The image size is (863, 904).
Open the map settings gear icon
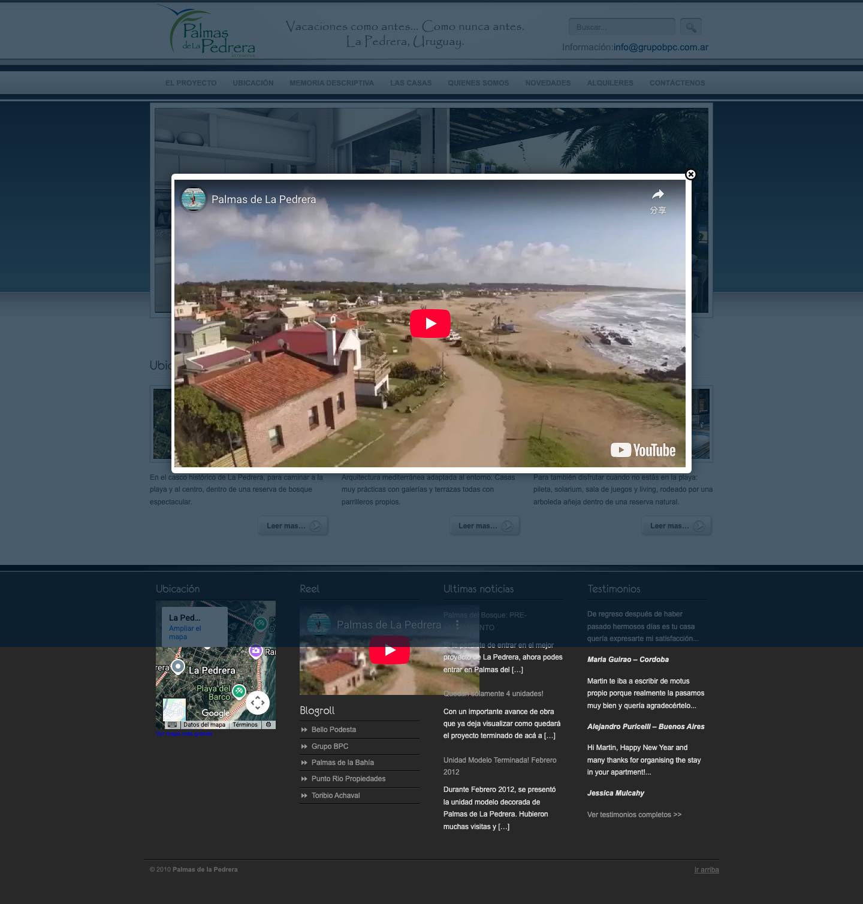coord(268,724)
